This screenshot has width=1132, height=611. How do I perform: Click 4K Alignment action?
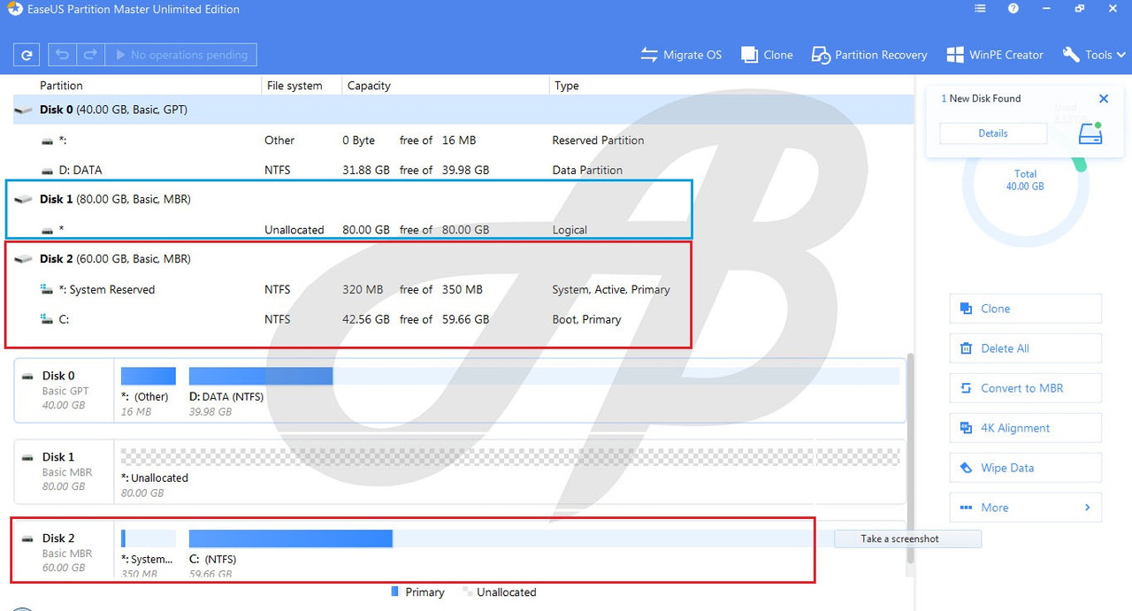point(1026,428)
